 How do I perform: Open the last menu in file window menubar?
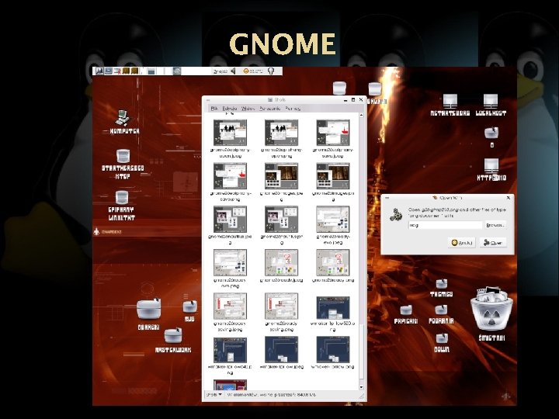293,109
